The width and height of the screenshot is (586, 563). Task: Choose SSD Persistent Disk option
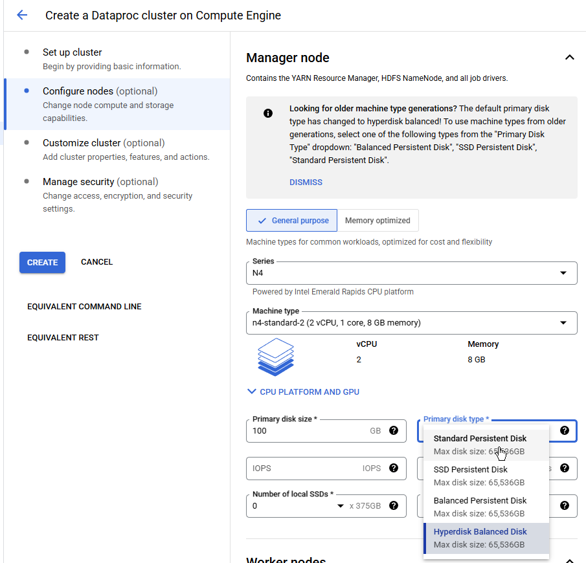pyautogui.click(x=486, y=476)
